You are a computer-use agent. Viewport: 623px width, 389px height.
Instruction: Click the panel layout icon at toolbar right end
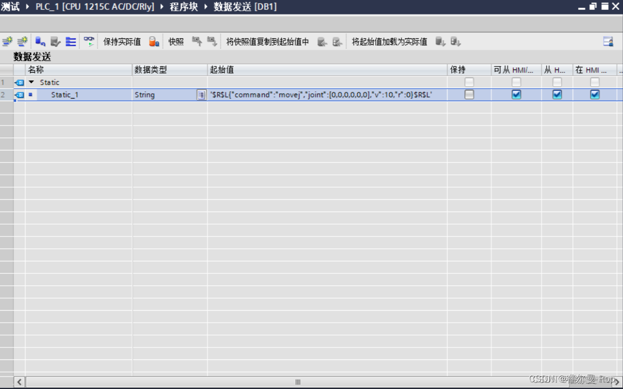pos(608,41)
